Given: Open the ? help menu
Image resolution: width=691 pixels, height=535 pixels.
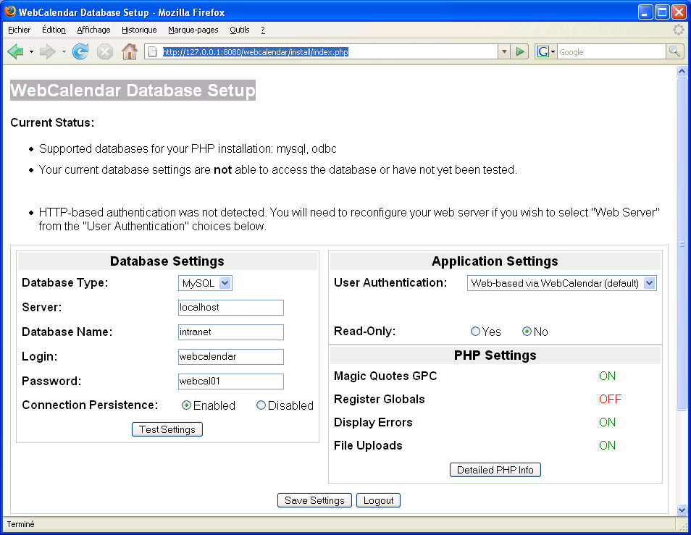Looking at the screenshot, I should [263, 30].
